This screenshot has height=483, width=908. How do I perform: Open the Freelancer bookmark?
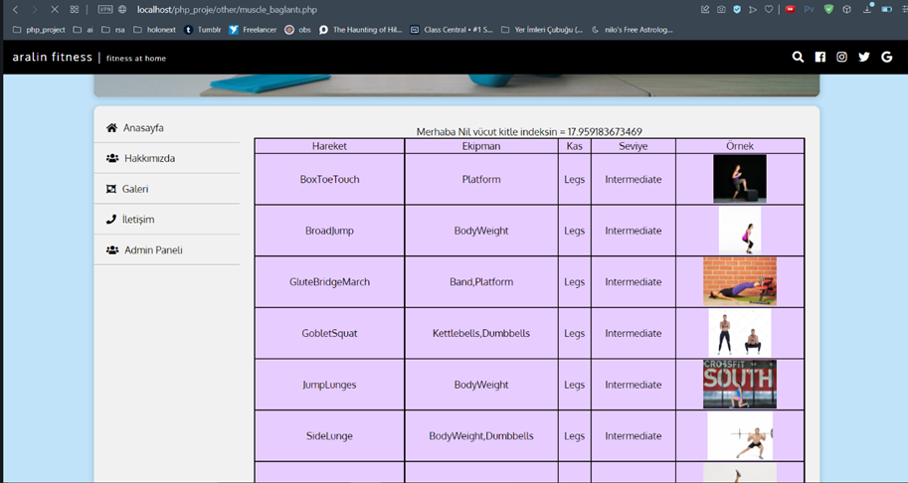coord(253,30)
